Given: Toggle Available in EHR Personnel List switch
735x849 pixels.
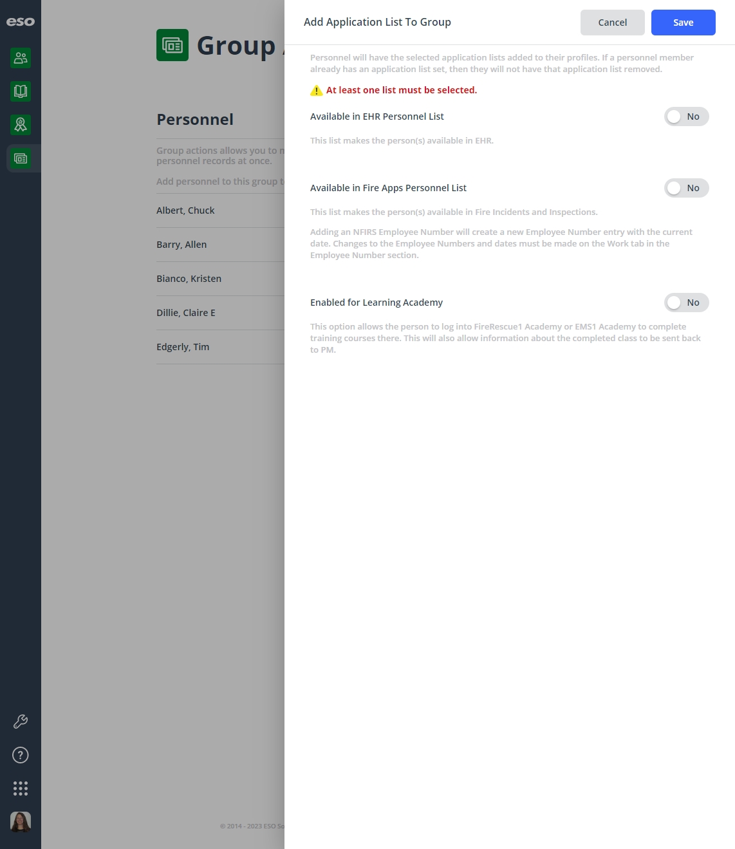Looking at the screenshot, I should (x=686, y=117).
